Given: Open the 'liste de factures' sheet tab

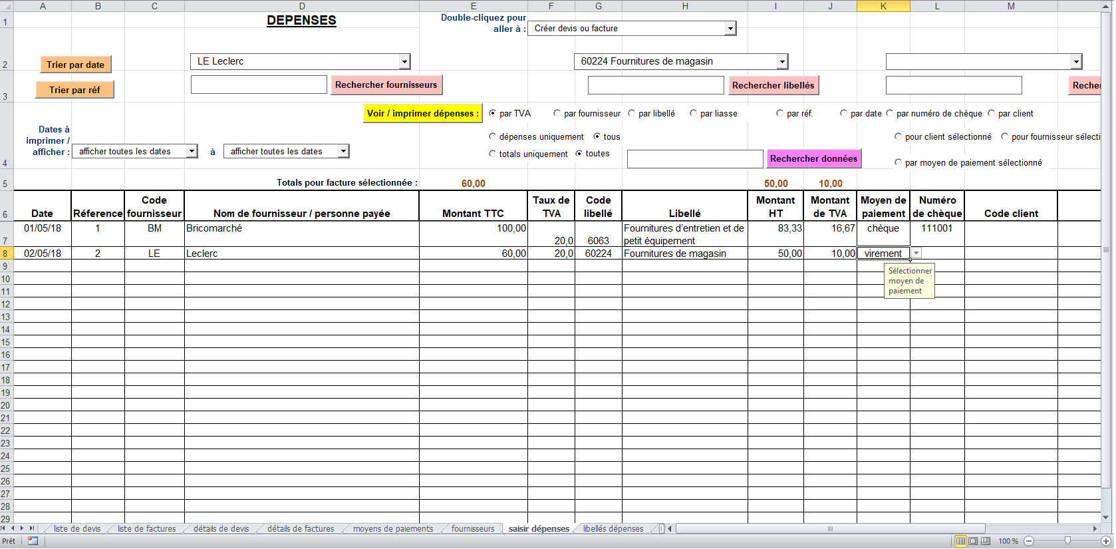Looking at the screenshot, I should pos(146,529).
